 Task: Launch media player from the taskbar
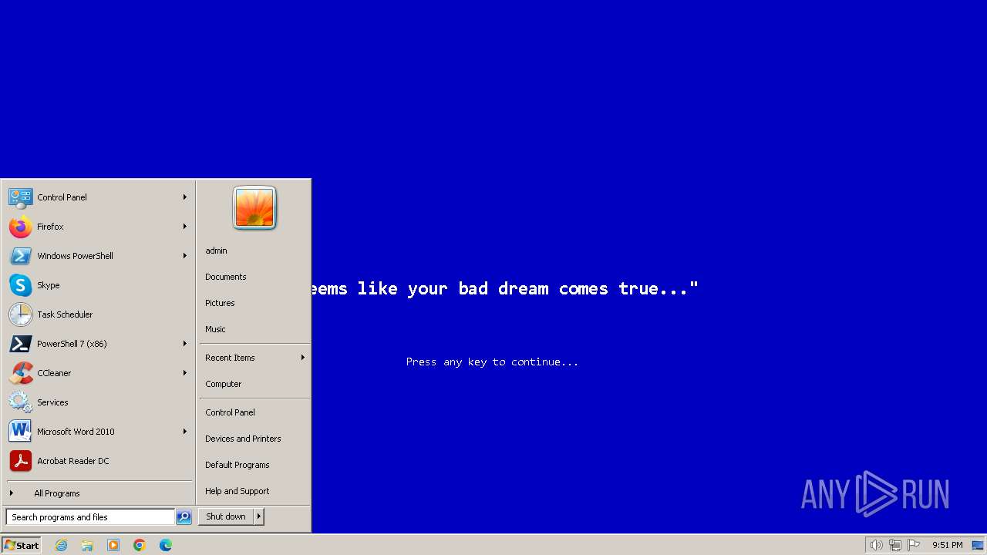[x=113, y=545]
